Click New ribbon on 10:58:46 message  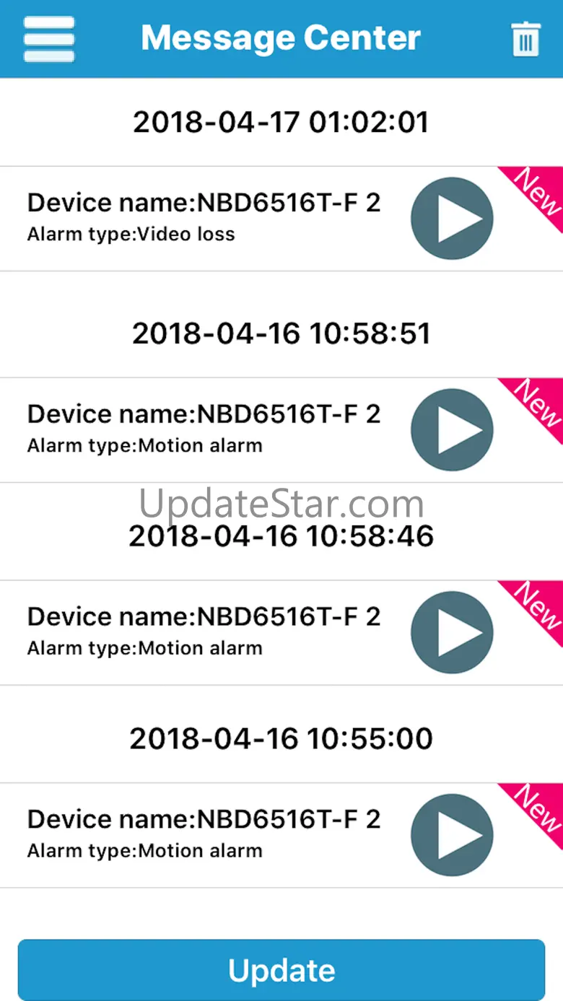(x=536, y=609)
